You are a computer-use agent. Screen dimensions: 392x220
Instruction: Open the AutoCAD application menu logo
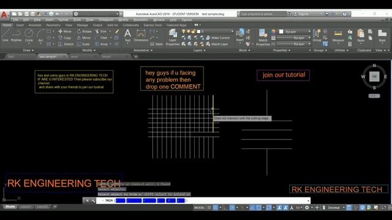click(x=4, y=15)
